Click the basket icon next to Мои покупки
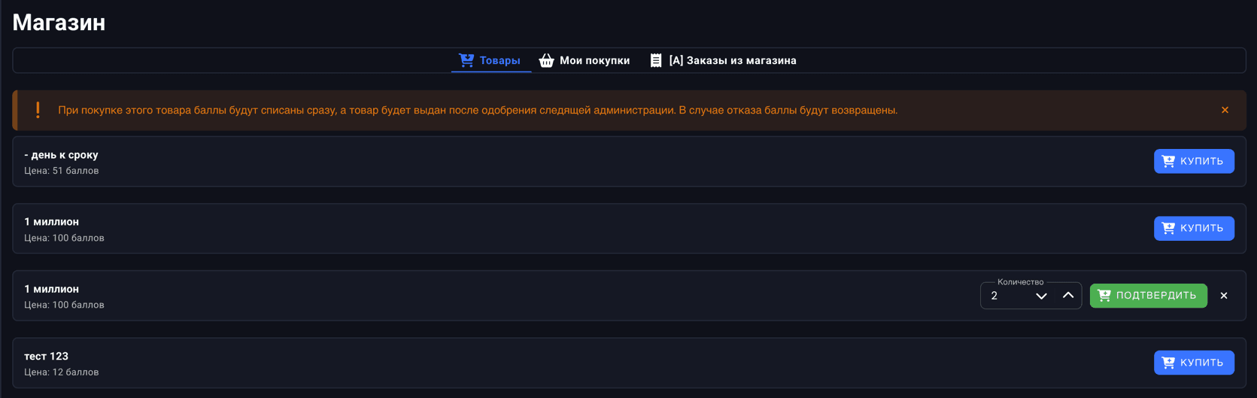The height and width of the screenshot is (398, 1257). (x=546, y=60)
